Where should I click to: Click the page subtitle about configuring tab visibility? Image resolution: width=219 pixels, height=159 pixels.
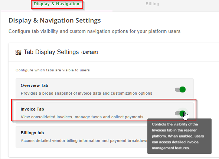95,31
